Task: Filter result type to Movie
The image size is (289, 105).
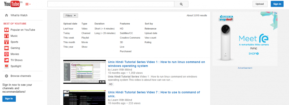Action: click(85, 42)
